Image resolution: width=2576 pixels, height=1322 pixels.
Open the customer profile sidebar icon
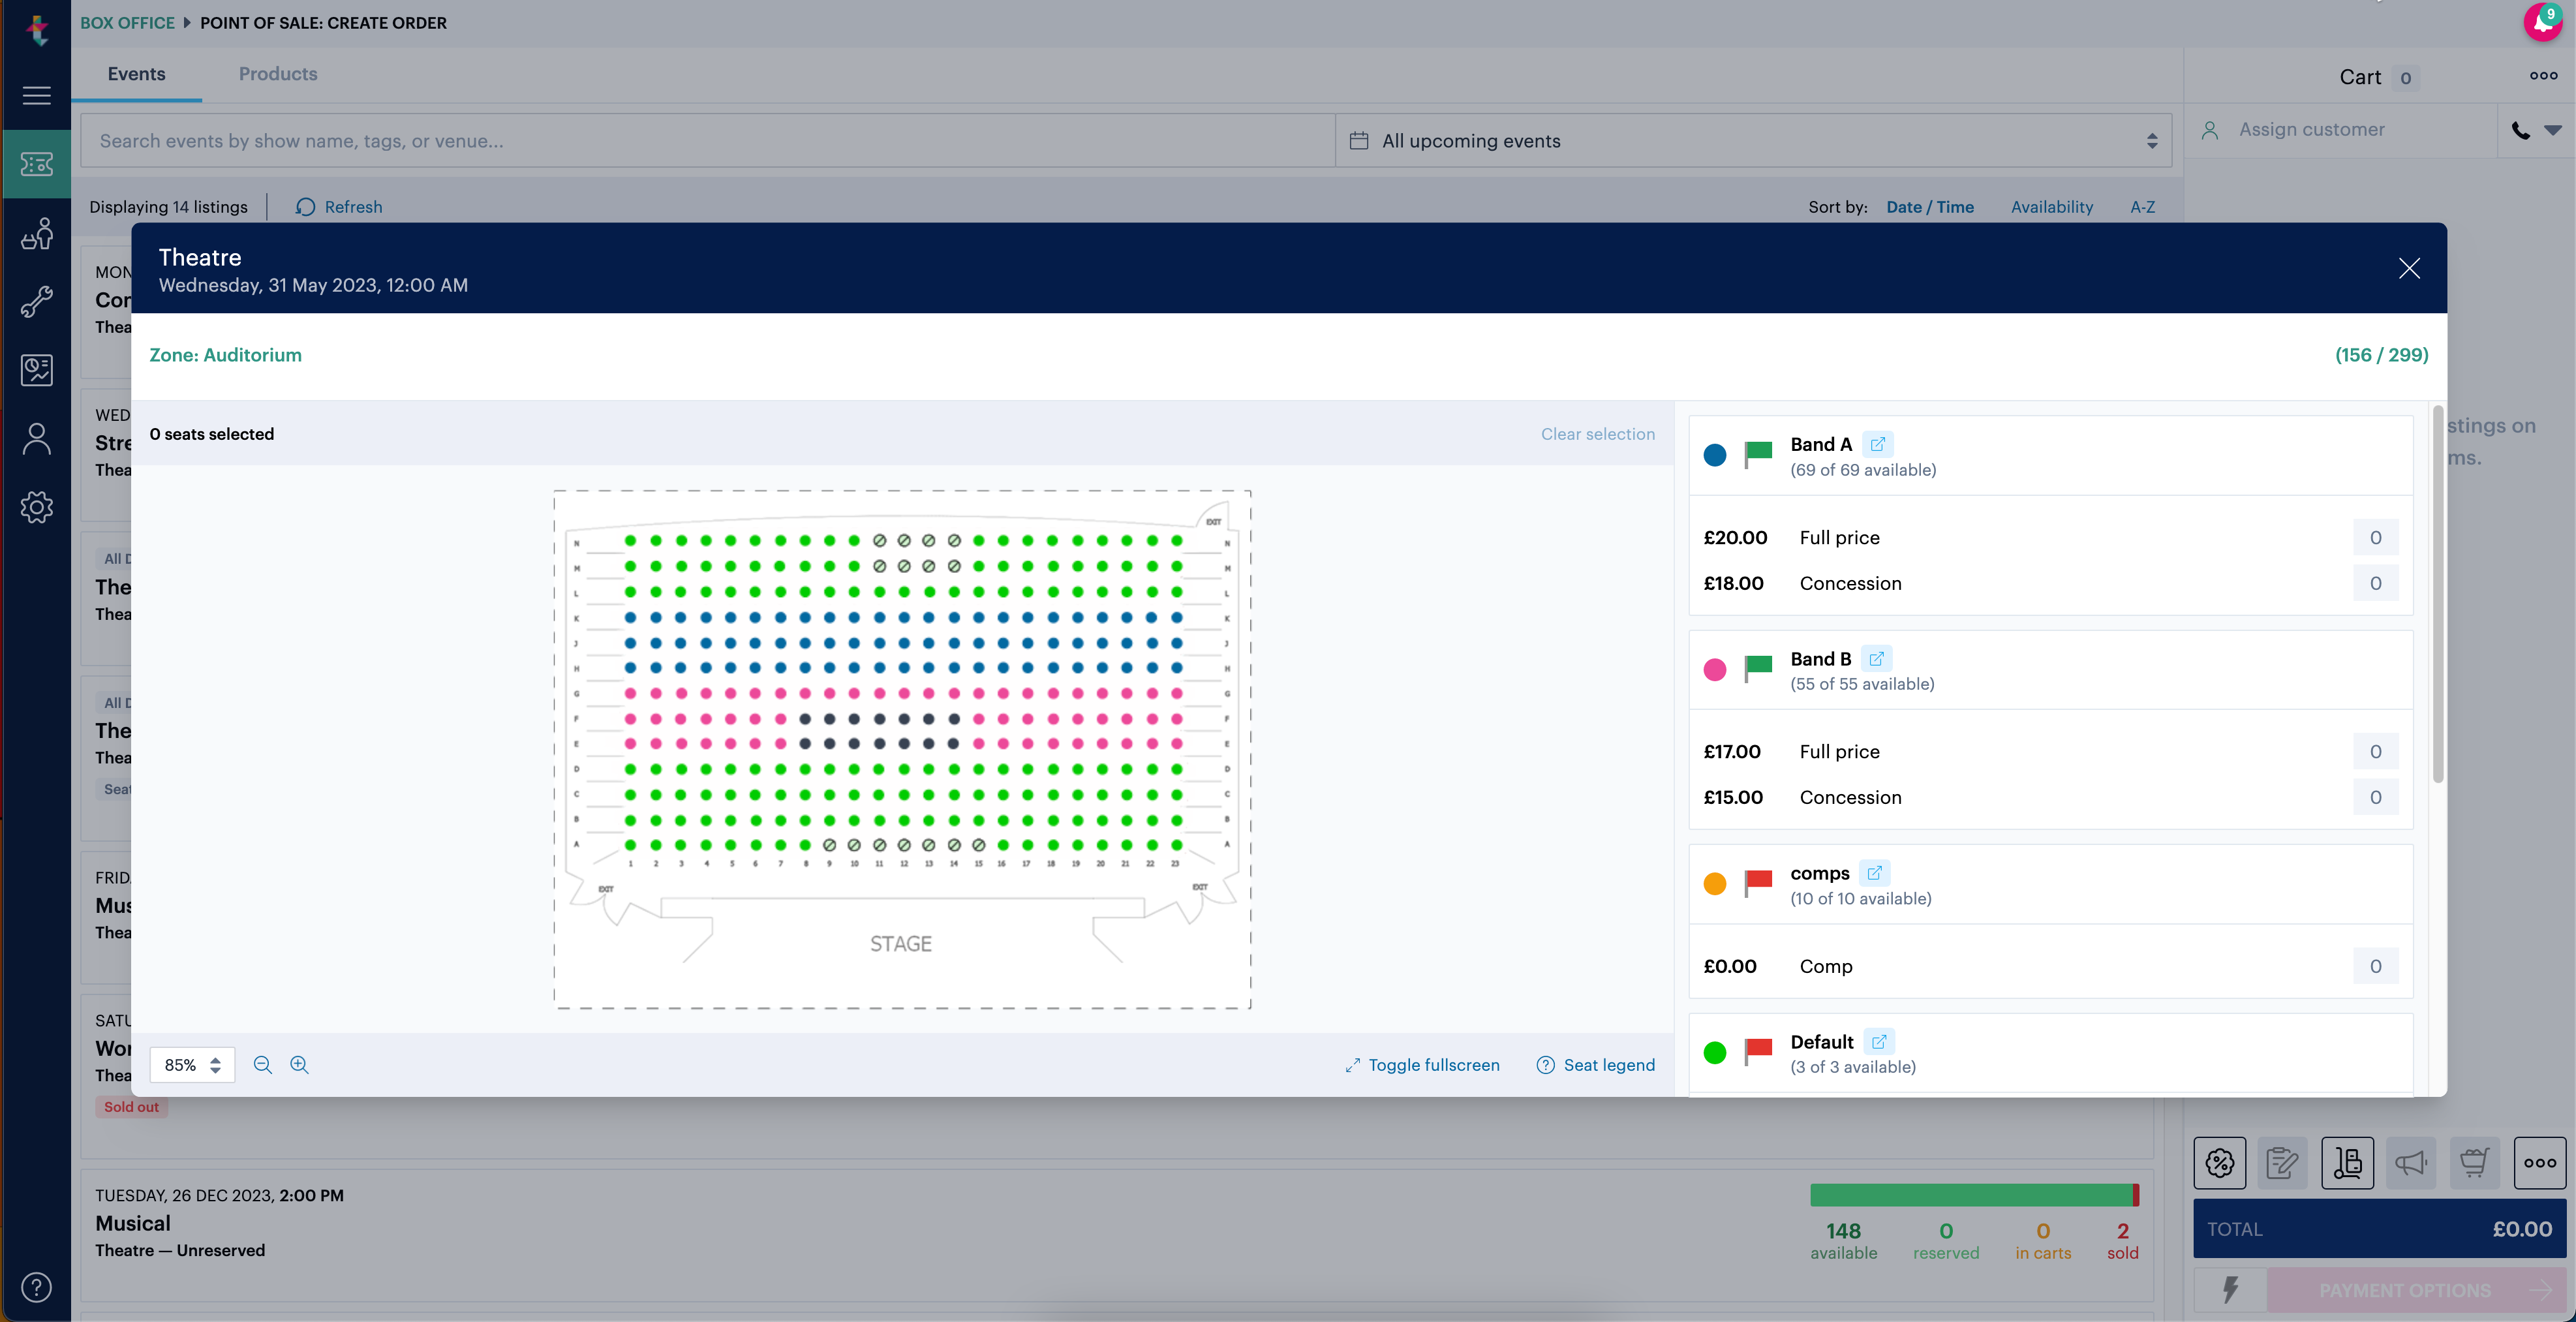[x=36, y=439]
